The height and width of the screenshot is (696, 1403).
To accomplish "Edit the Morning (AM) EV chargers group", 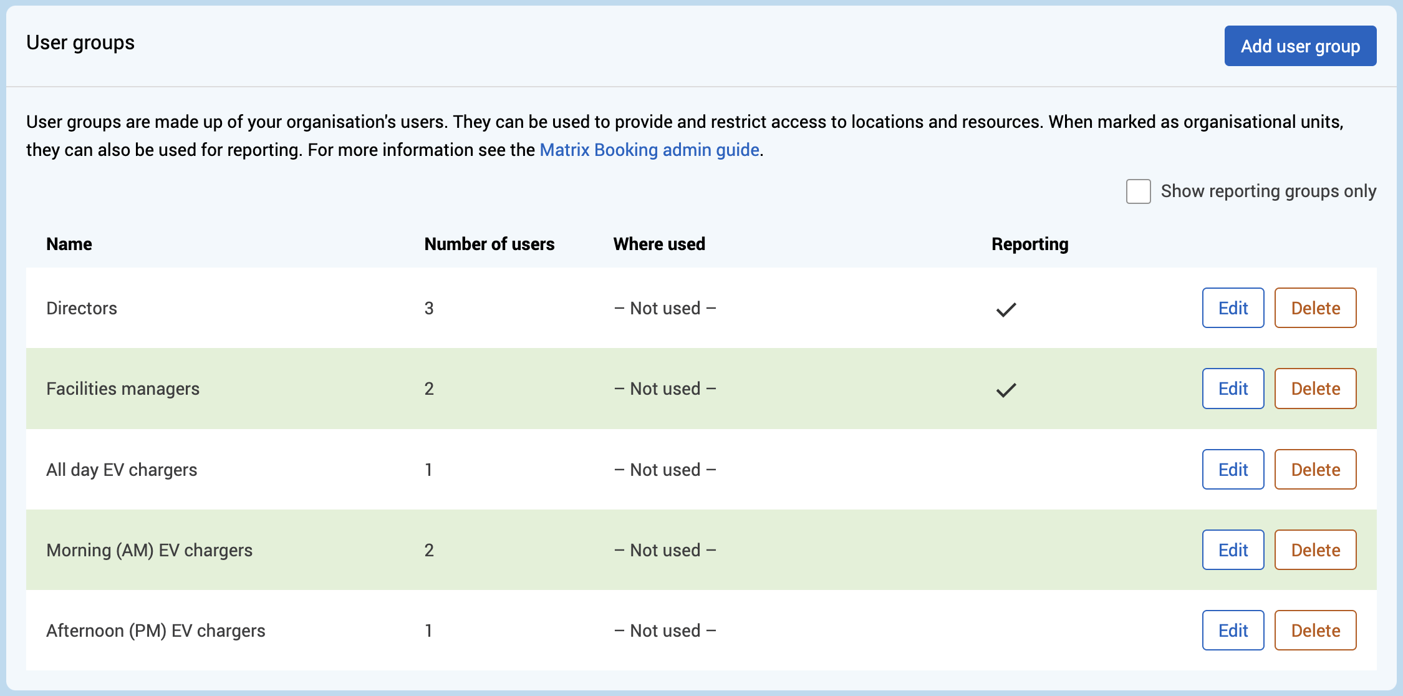I will pyautogui.click(x=1233, y=550).
